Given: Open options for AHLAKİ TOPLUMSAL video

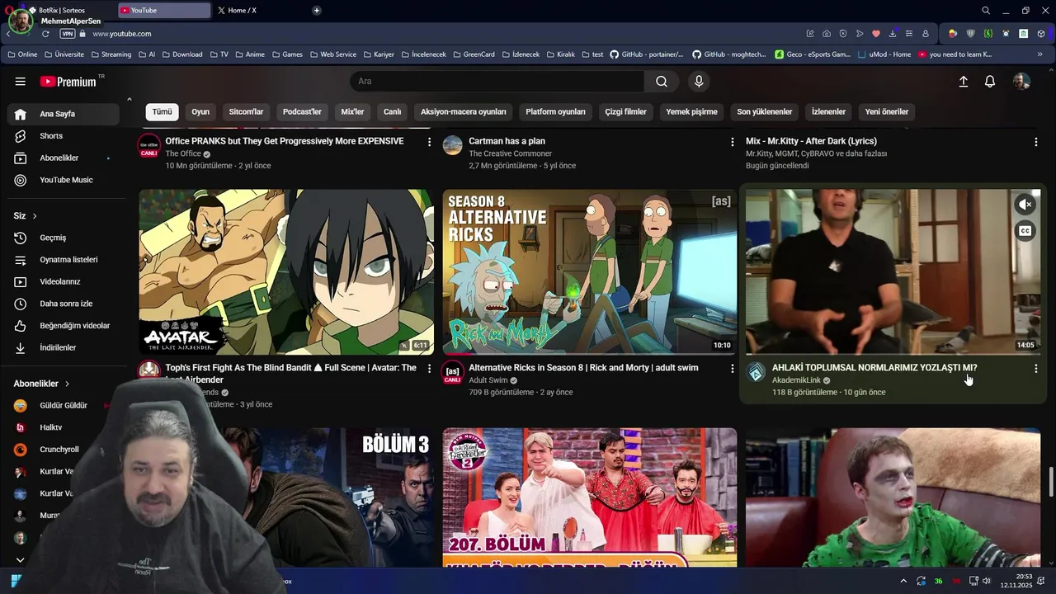Looking at the screenshot, I should tap(1035, 369).
